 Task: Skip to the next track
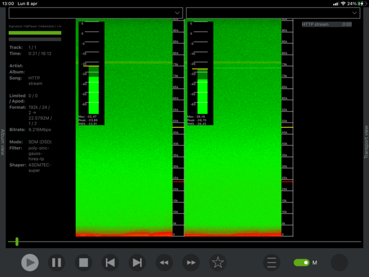[x=137, y=263]
